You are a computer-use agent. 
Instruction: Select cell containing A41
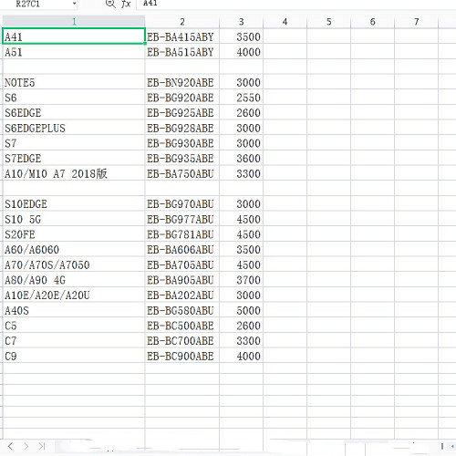pos(74,36)
